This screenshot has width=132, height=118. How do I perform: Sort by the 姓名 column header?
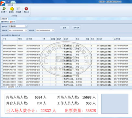point(80,39)
